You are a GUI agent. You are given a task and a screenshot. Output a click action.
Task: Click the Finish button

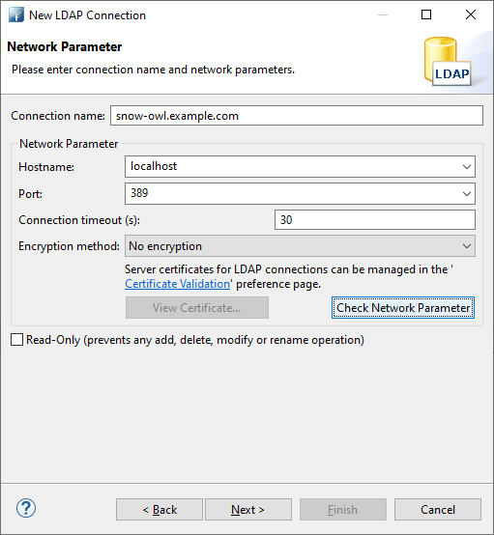pyautogui.click(x=343, y=510)
